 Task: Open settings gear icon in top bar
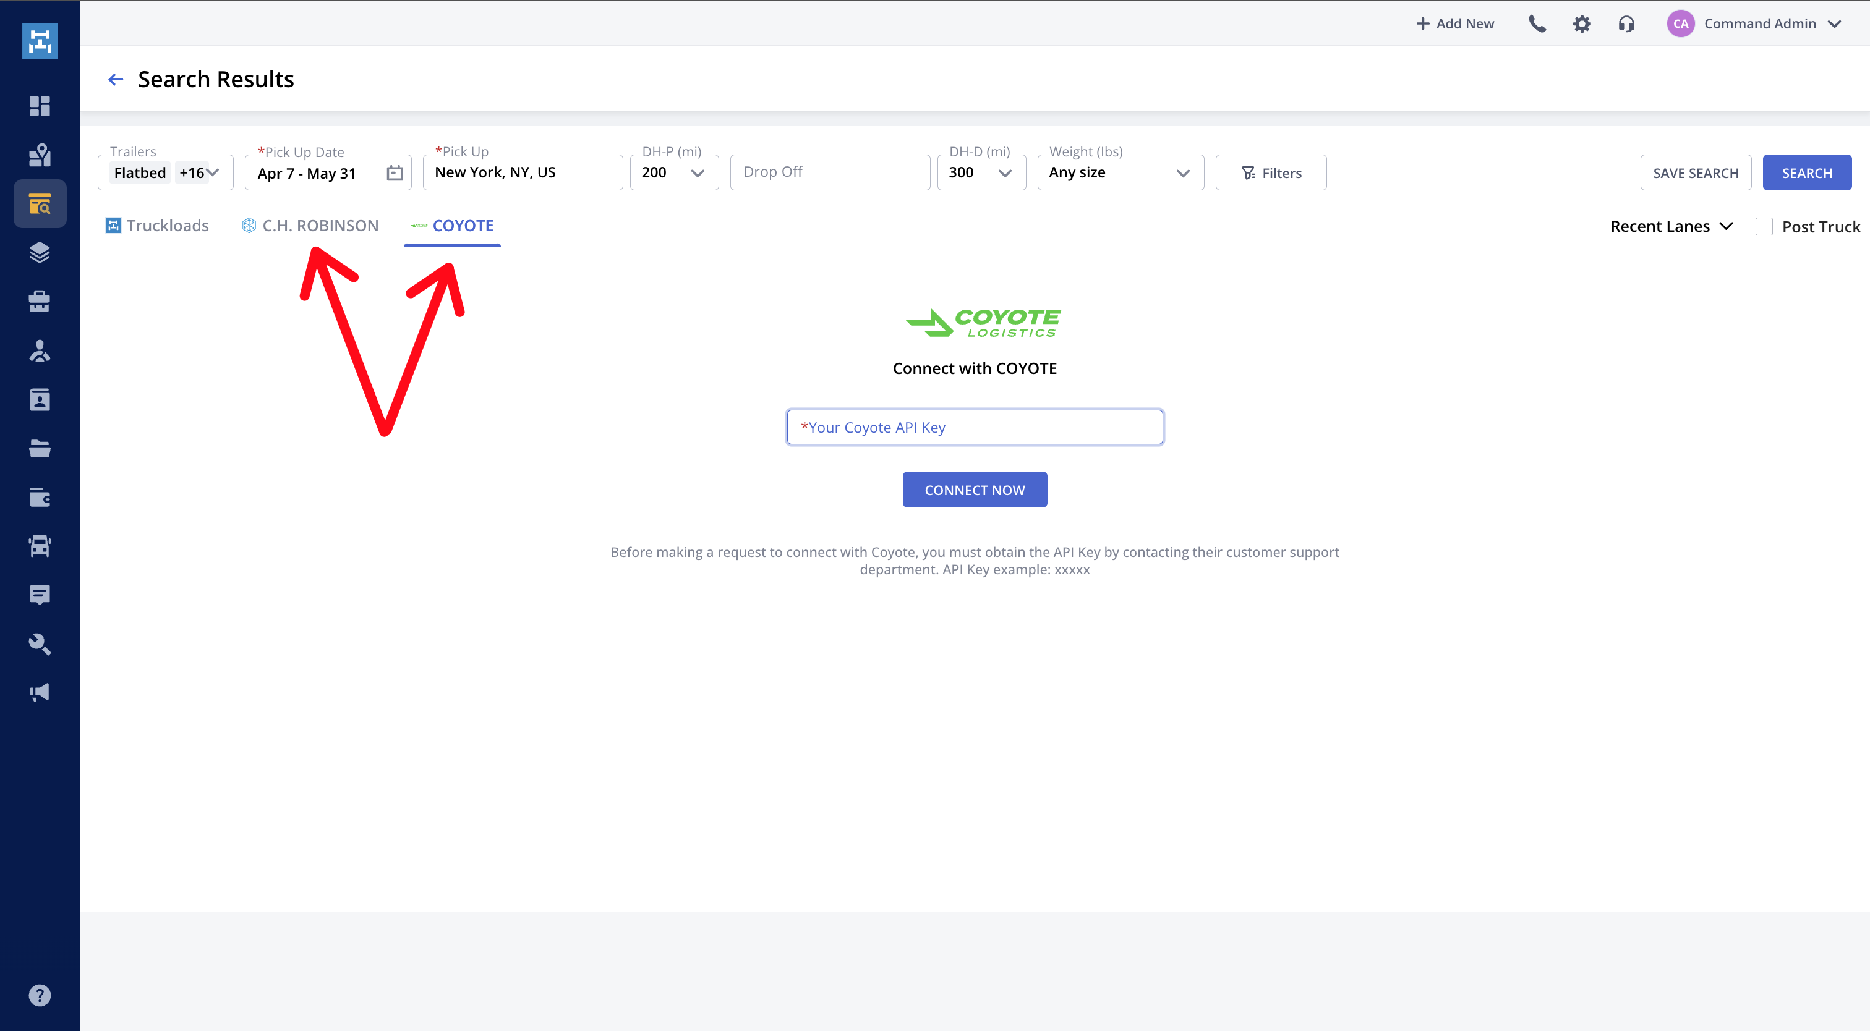[x=1582, y=24]
